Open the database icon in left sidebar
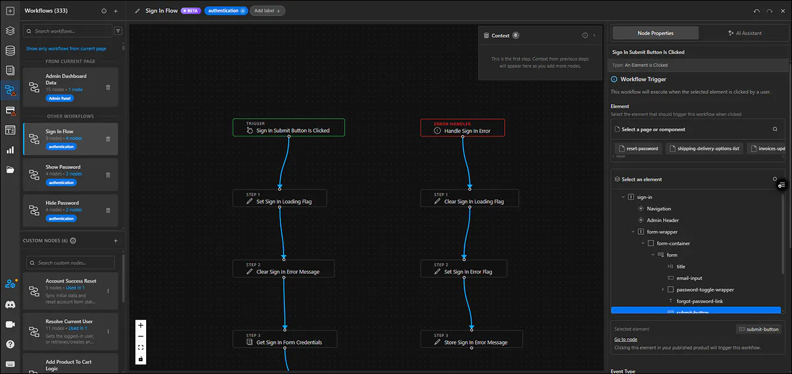This screenshot has height=374, width=792. tap(10, 50)
